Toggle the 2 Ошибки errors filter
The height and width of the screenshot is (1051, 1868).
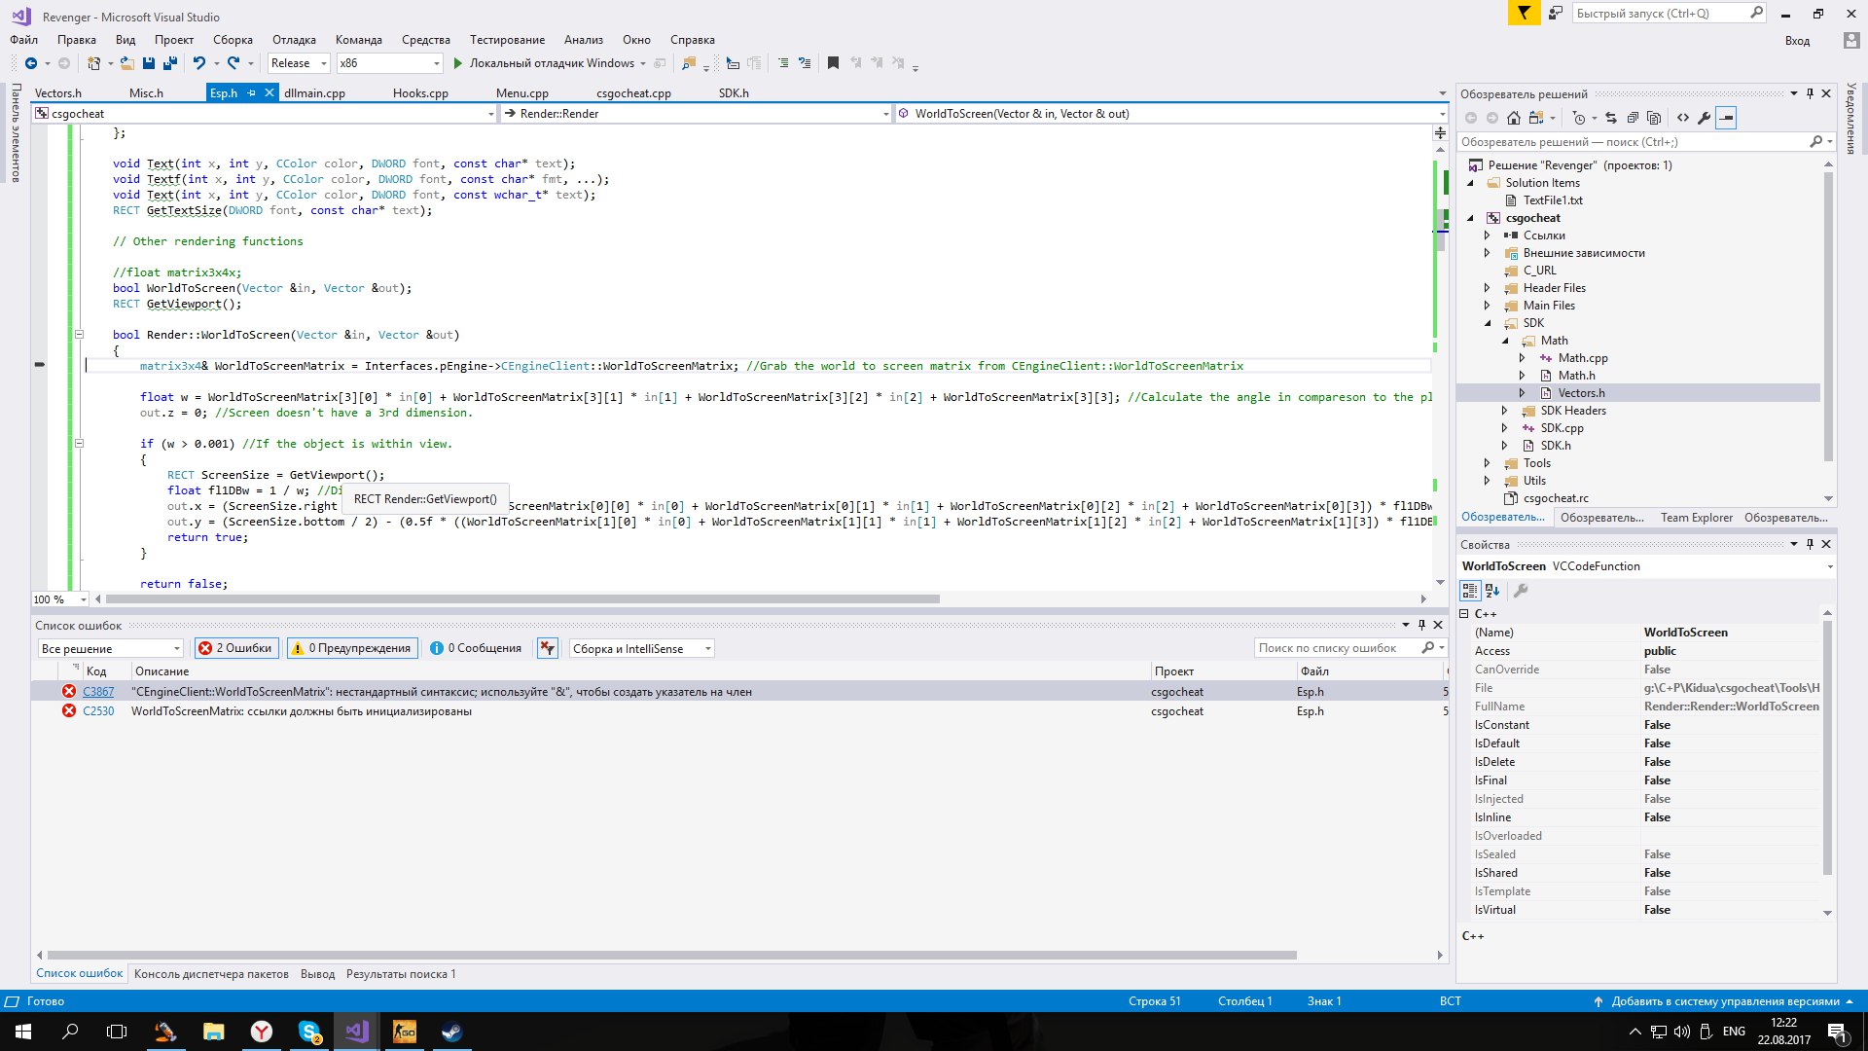236,648
